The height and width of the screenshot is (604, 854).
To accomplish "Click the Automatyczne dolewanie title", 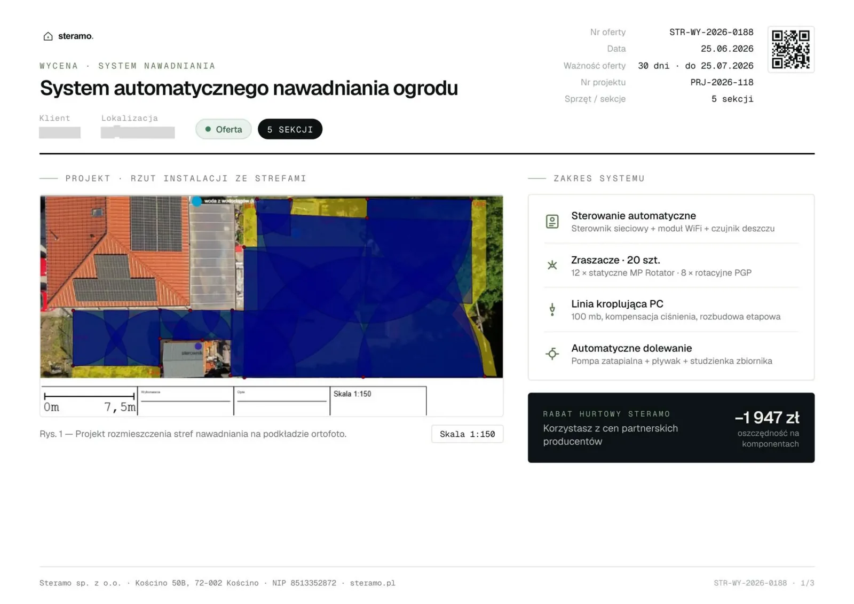I will (x=631, y=348).
